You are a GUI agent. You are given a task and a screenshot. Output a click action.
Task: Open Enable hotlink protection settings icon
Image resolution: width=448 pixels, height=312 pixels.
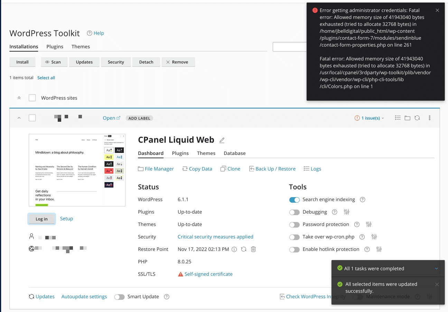click(x=379, y=249)
